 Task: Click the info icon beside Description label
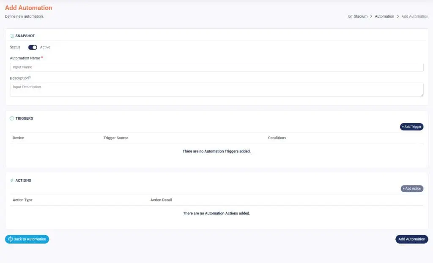(x=30, y=77)
